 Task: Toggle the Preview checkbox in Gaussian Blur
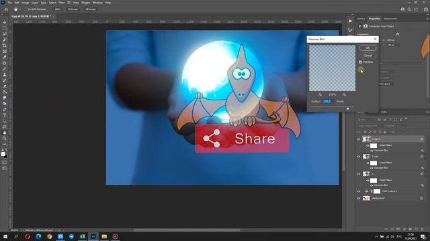pyautogui.click(x=360, y=62)
